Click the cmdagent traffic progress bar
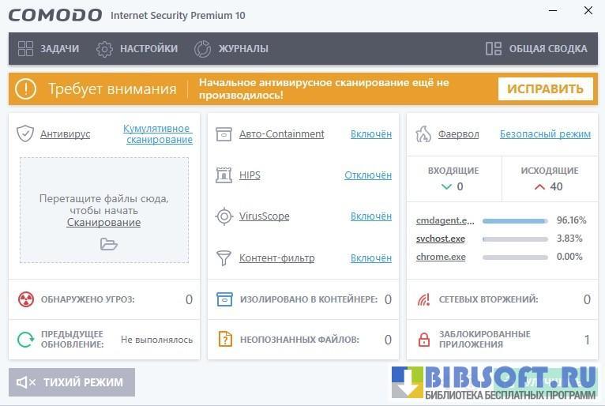The width and height of the screenshot is (605, 406). click(x=515, y=220)
